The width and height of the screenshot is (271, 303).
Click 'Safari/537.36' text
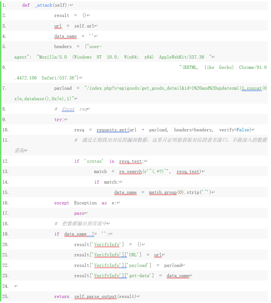58,78
